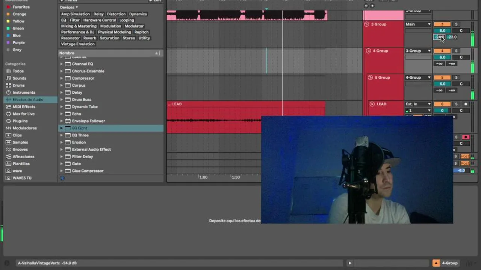Image resolution: width=481 pixels, height=270 pixels.
Task: Open the Clips category icon
Action: [8, 135]
